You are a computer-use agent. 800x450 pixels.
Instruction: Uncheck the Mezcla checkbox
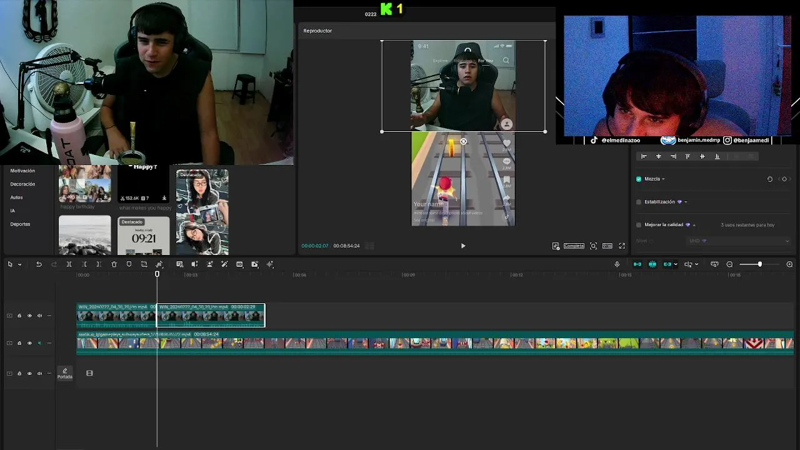coord(639,179)
